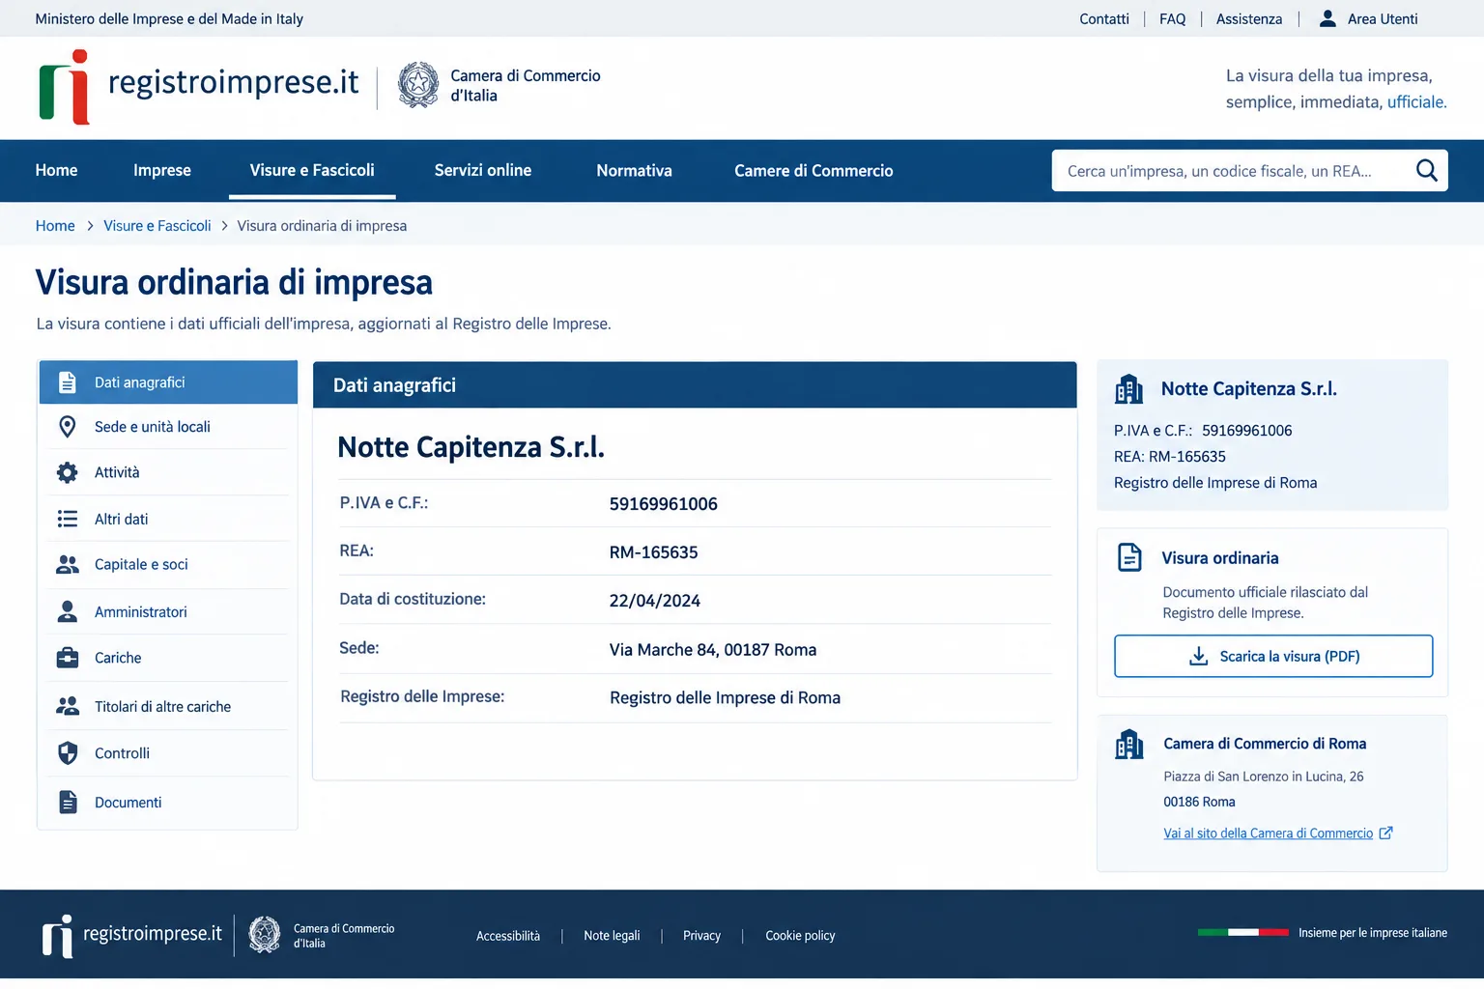
Task: Click the Home breadcrumb link
Action: point(55,226)
